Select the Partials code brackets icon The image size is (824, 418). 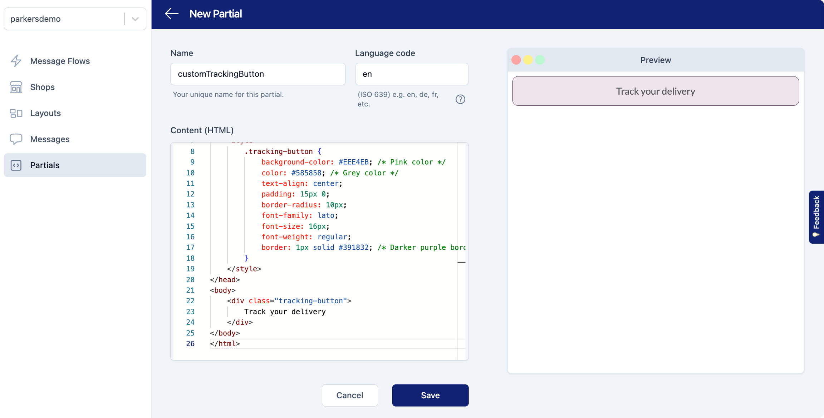click(16, 165)
